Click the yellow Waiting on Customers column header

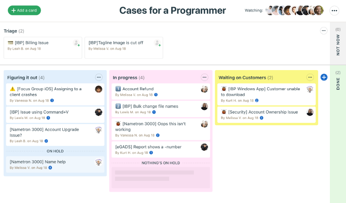(242, 77)
